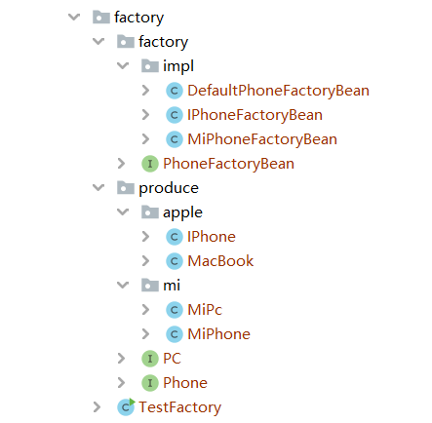The height and width of the screenshot is (423, 432).
Task: Collapse the impl folder node
Action: click(x=123, y=66)
